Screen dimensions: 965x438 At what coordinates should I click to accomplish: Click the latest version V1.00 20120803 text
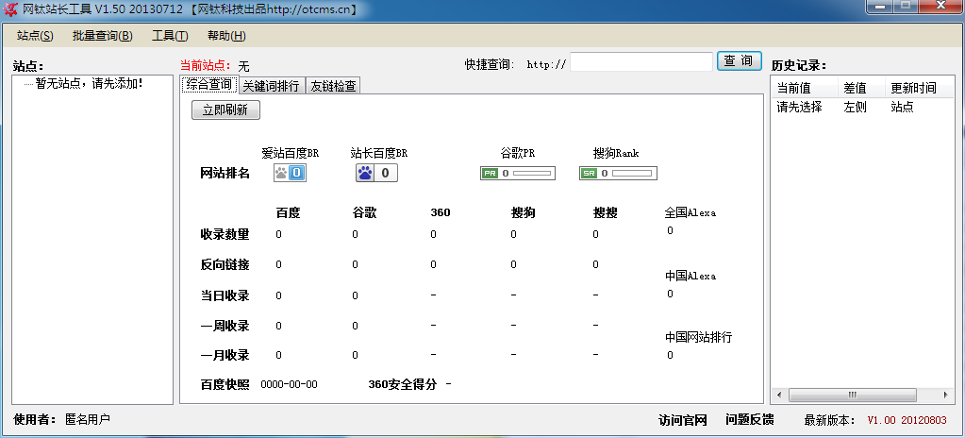pyautogui.click(x=907, y=421)
